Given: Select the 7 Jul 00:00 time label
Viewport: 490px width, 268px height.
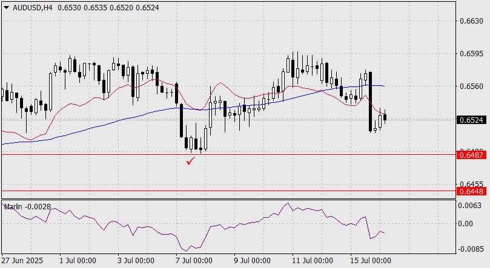Looking at the screenshot, I should tap(194, 261).
